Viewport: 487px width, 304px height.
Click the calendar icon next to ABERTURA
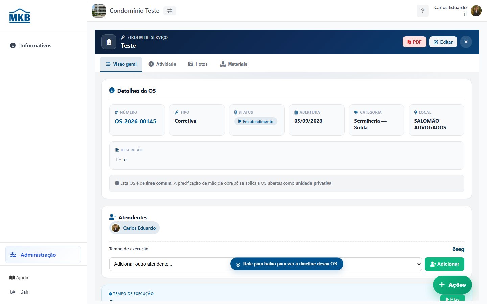[x=296, y=112]
